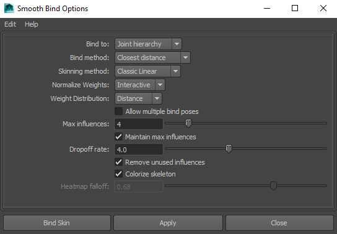Uncheck Maintain max influences
The width and height of the screenshot is (337, 234).
[x=119, y=137]
